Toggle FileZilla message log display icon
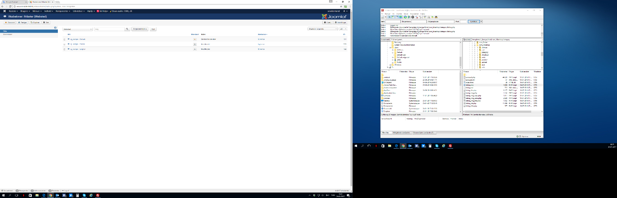617x198 pixels. 389,17
